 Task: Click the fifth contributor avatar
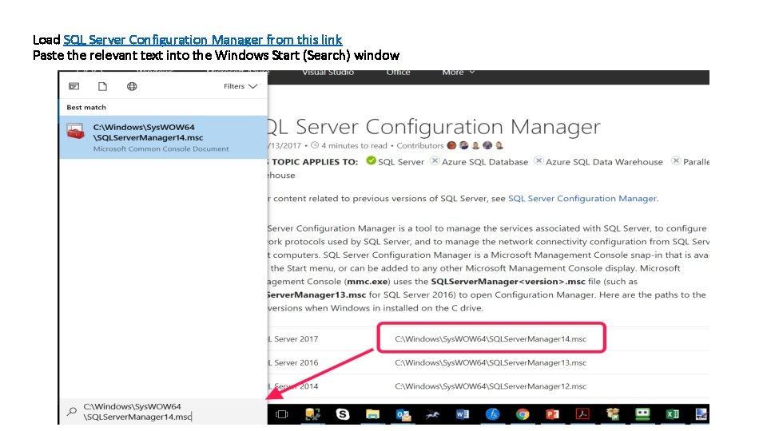point(499,145)
